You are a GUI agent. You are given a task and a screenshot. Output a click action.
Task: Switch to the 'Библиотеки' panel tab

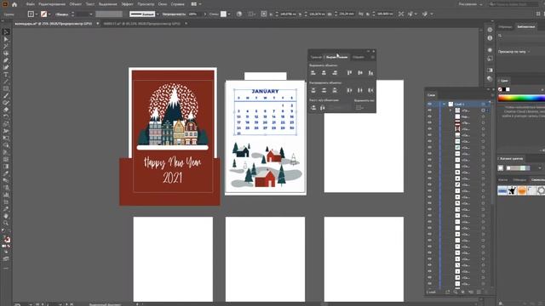pos(526,26)
